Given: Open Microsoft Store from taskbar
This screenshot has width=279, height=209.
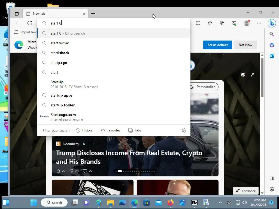Looking at the screenshot, I should click(146, 202).
